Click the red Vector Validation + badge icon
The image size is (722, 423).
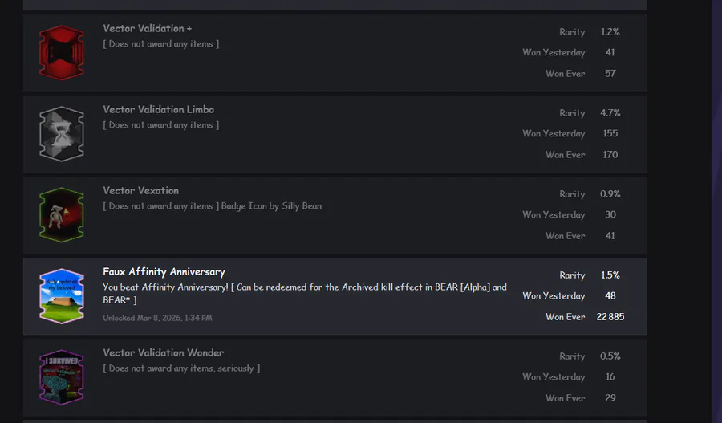click(x=62, y=53)
